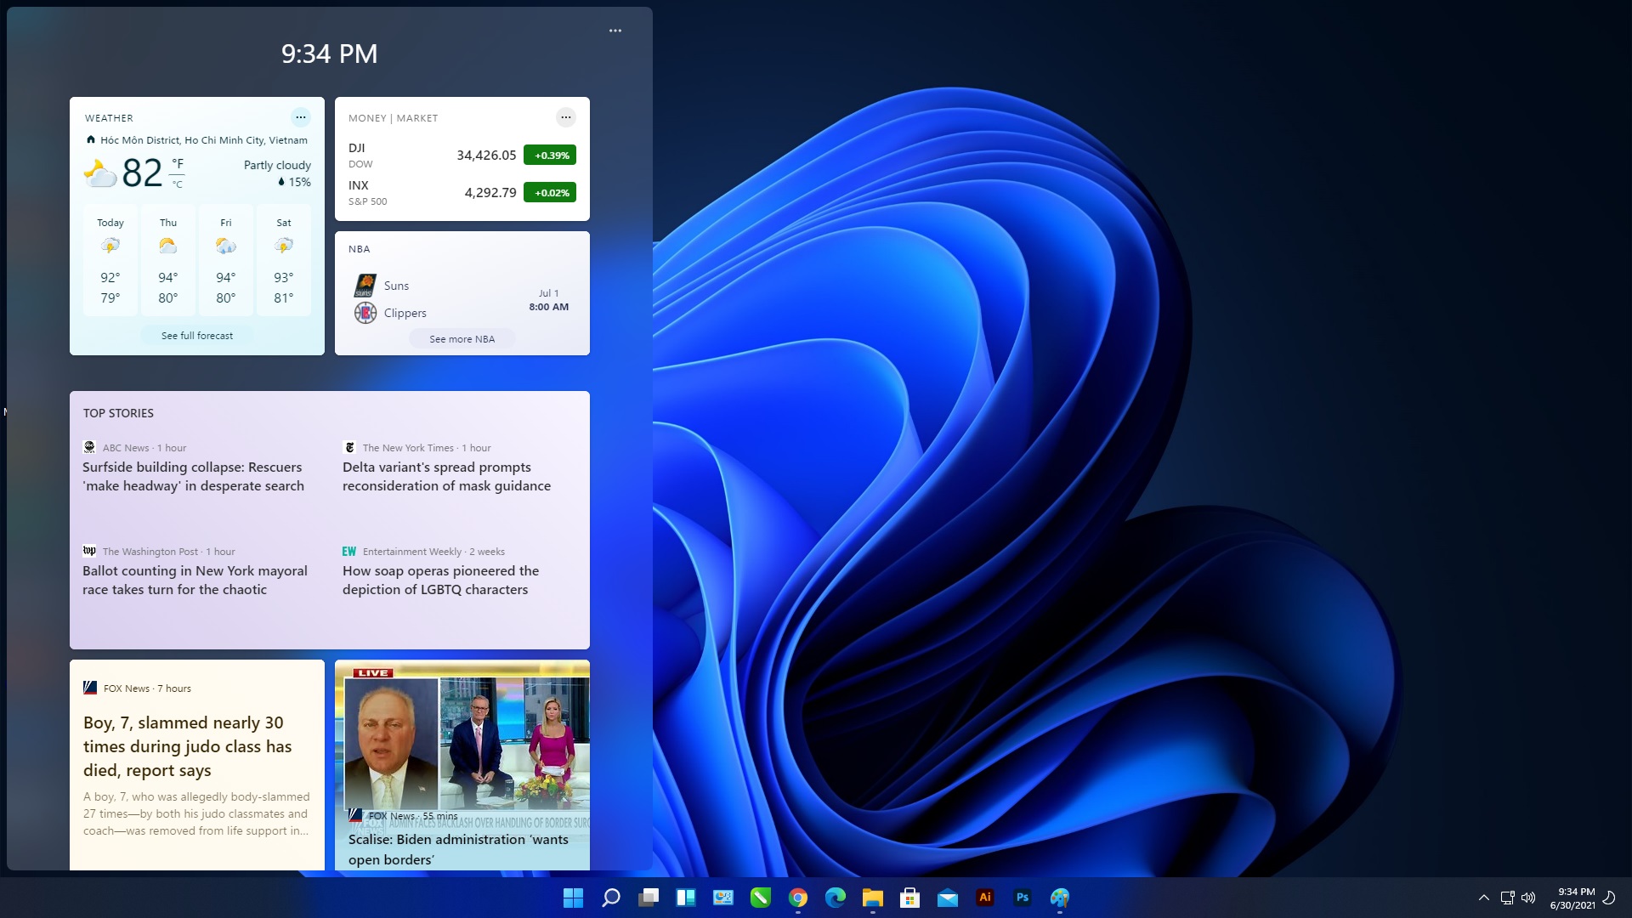Open Microsoft Edge from taskbar

pos(836,898)
